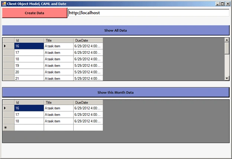
Task: Select the Title cell for row 17 in lower grid
Action: (x=59, y=115)
